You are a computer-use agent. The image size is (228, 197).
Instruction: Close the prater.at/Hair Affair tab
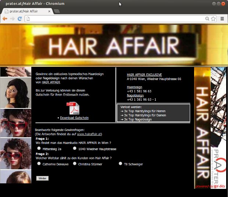tap(49, 11)
